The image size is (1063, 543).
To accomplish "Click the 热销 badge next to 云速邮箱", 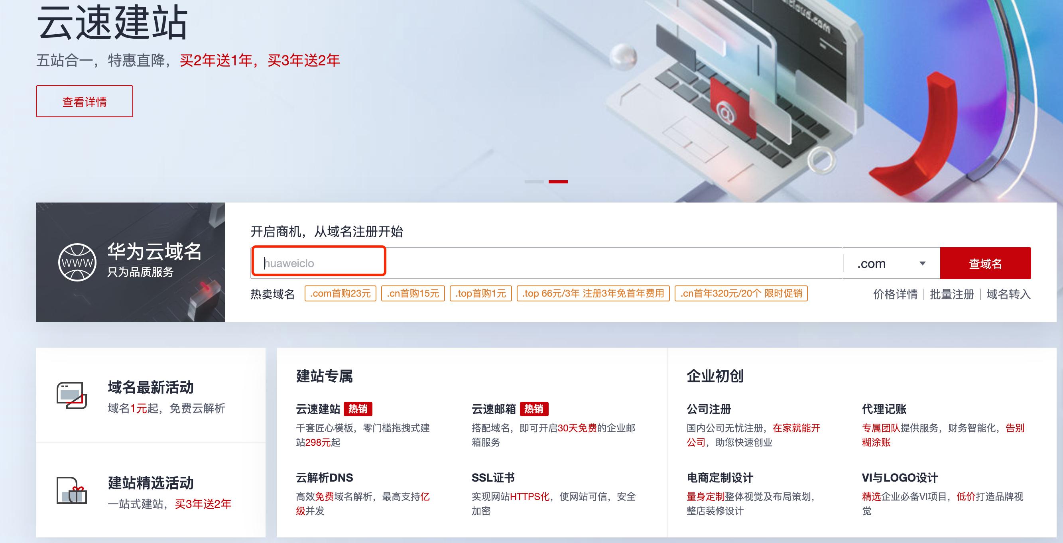I will point(533,409).
